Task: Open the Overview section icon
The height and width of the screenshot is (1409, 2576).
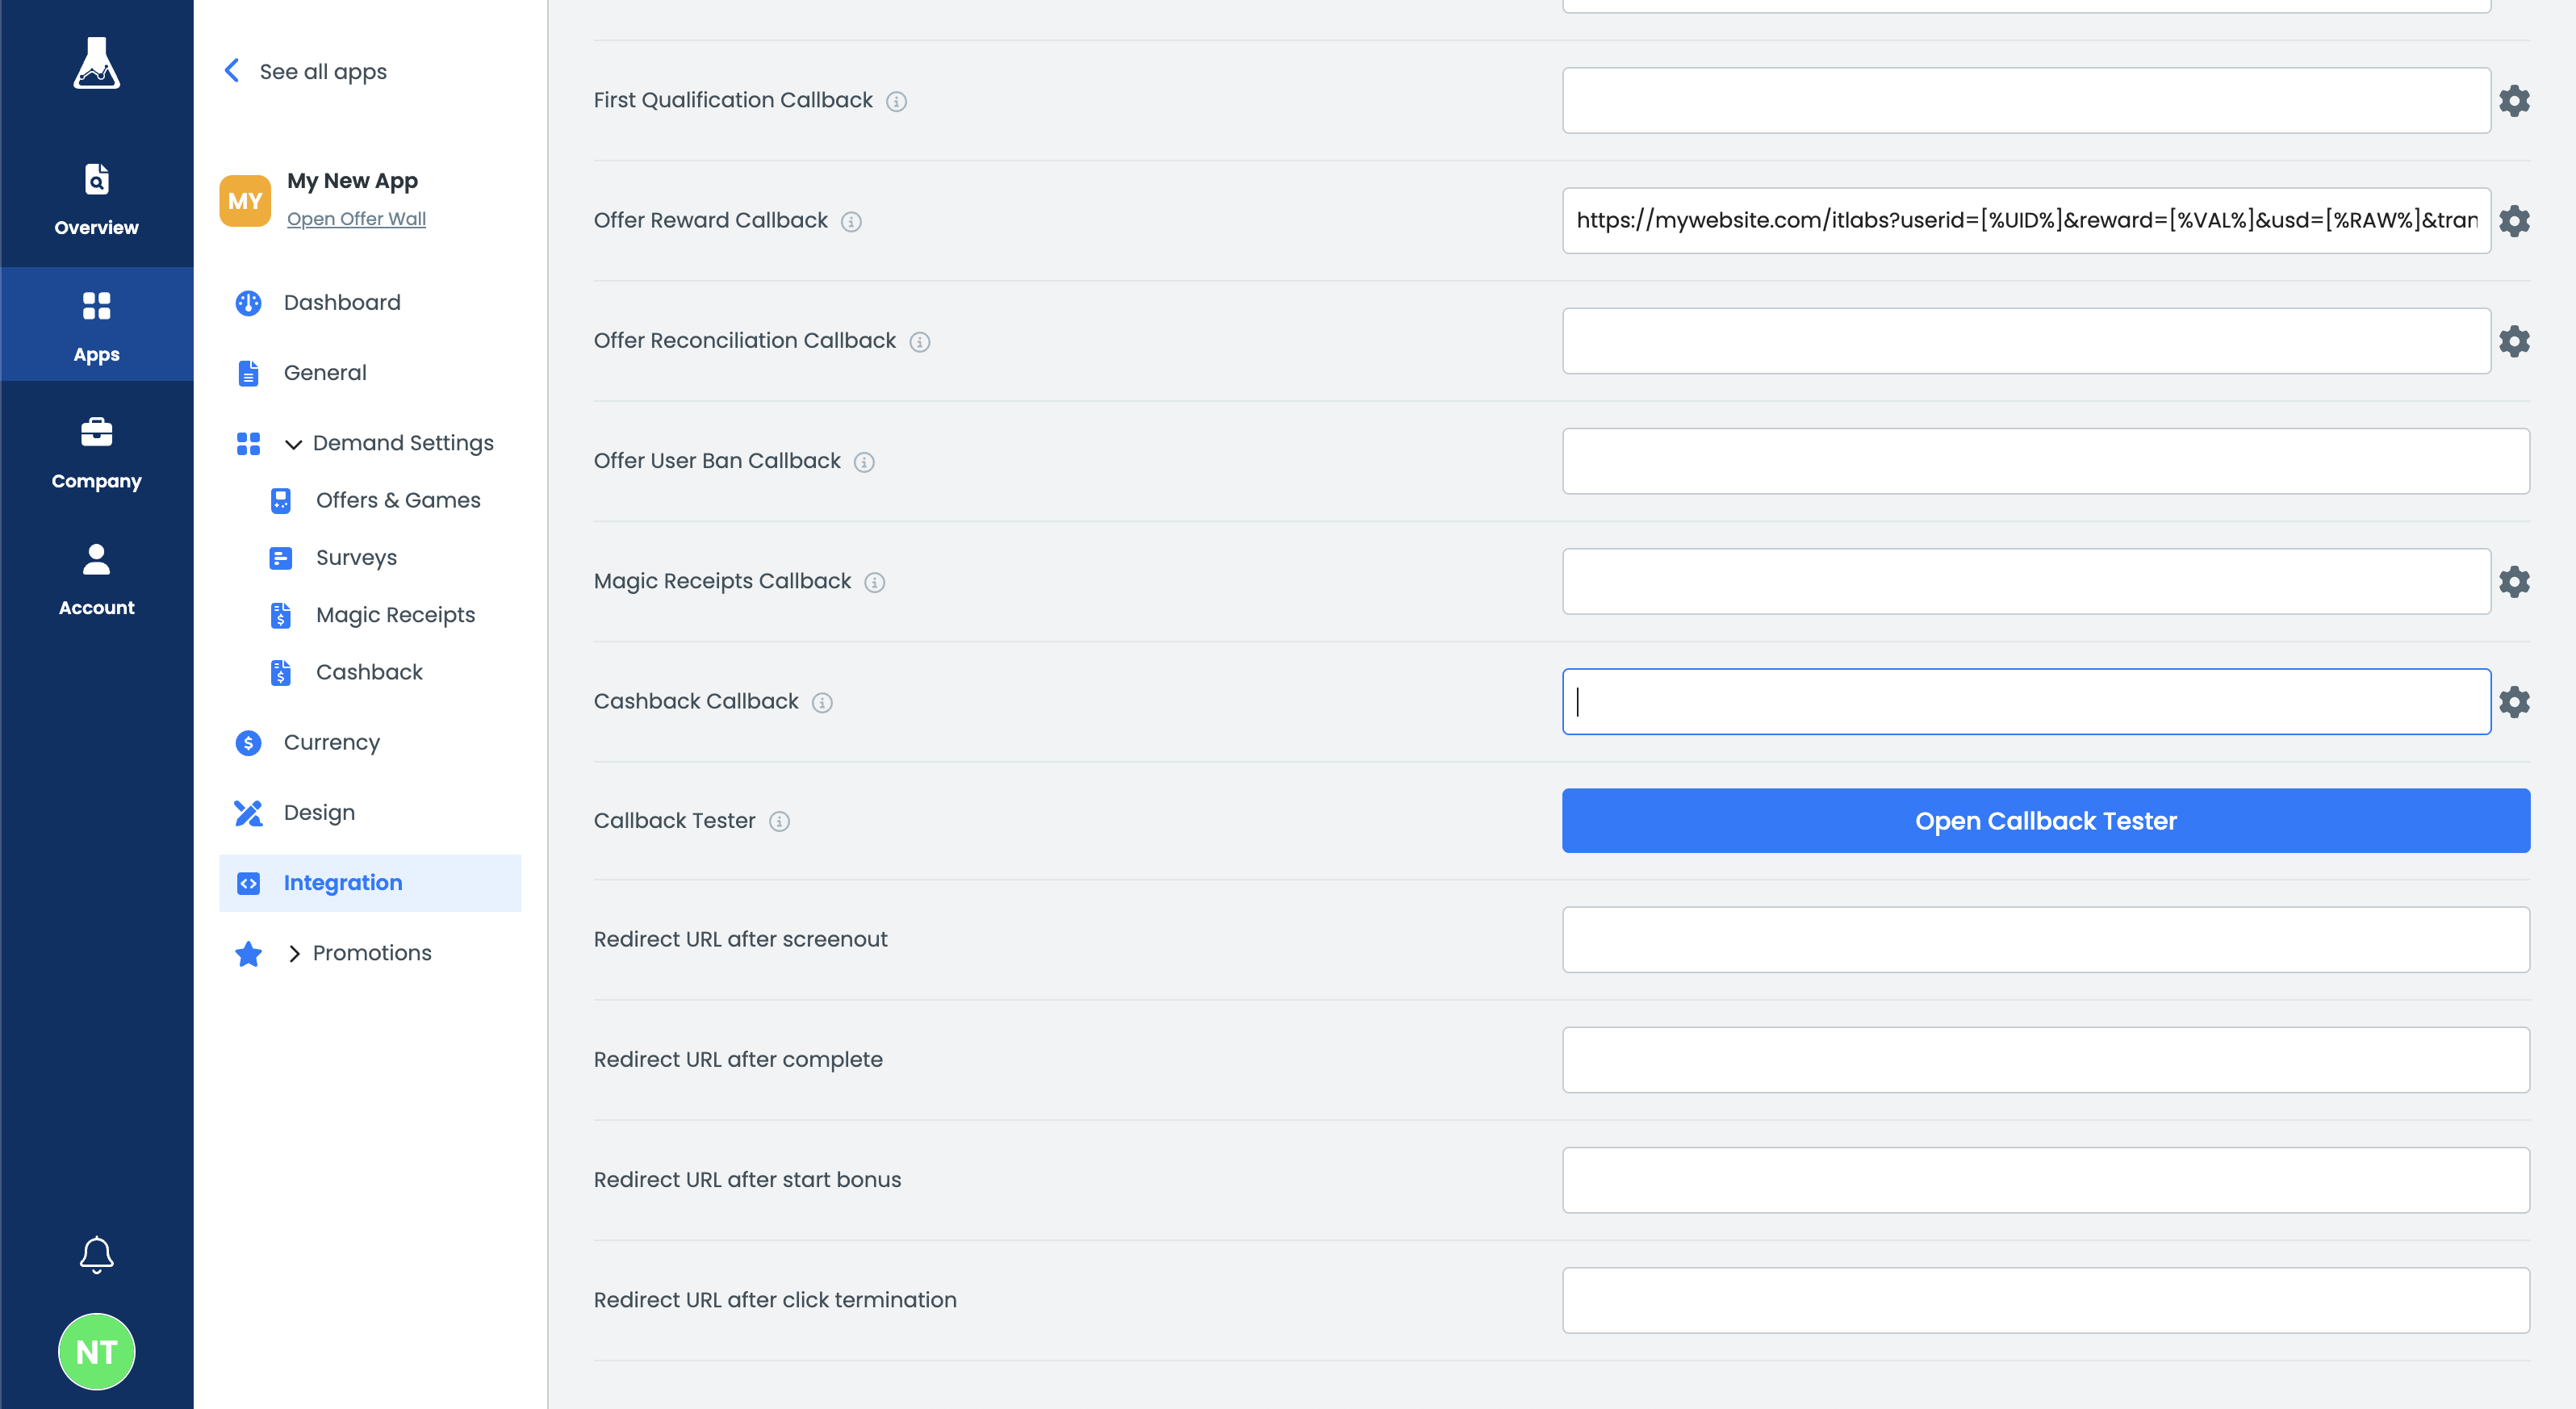Action: 96,180
